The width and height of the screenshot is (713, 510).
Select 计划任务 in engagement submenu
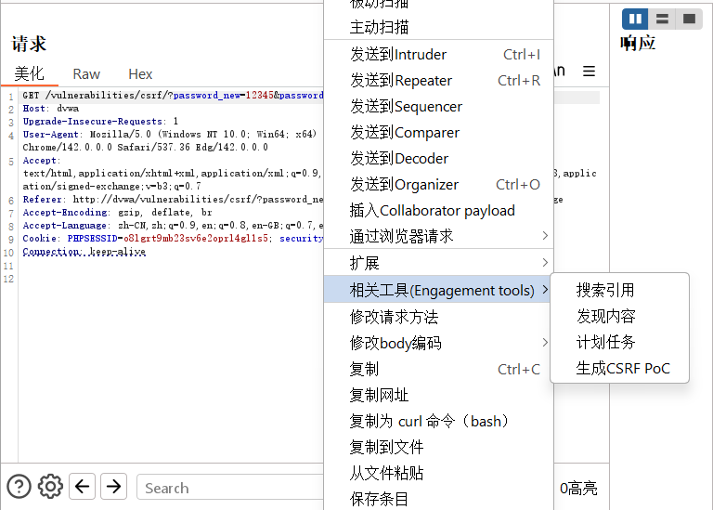click(619, 342)
